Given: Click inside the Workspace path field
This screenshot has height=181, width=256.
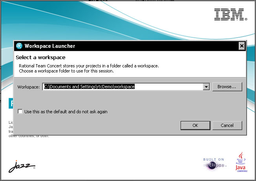Looking at the screenshot, I should [123, 87].
